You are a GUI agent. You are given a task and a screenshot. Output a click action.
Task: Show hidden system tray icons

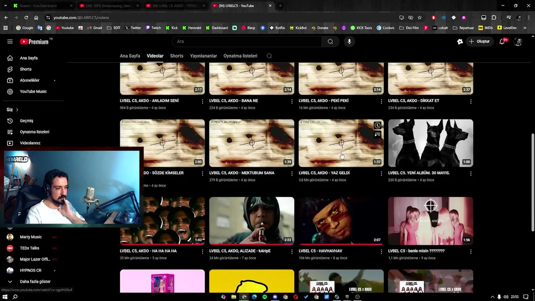[492, 297]
